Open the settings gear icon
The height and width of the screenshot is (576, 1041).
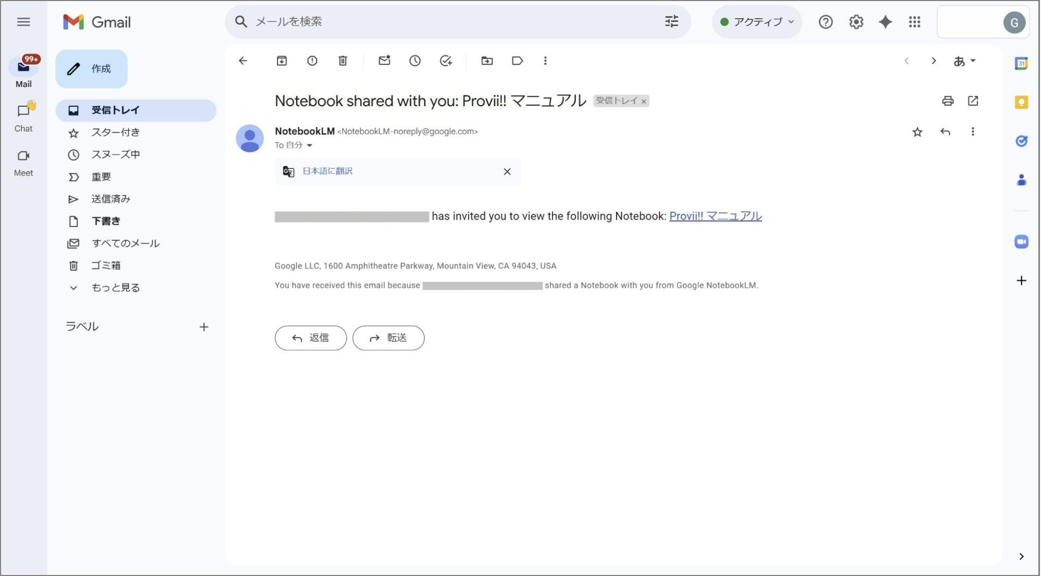click(x=856, y=22)
